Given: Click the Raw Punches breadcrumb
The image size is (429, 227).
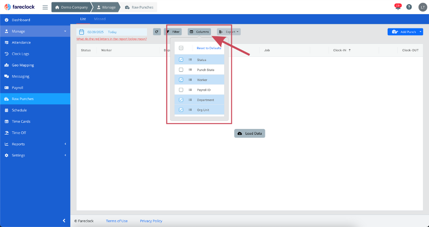Looking at the screenshot, I should (139, 7).
